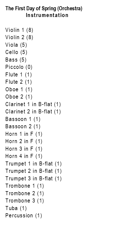
Task: Click the Tuba (1) line
Action: (16, 208)
